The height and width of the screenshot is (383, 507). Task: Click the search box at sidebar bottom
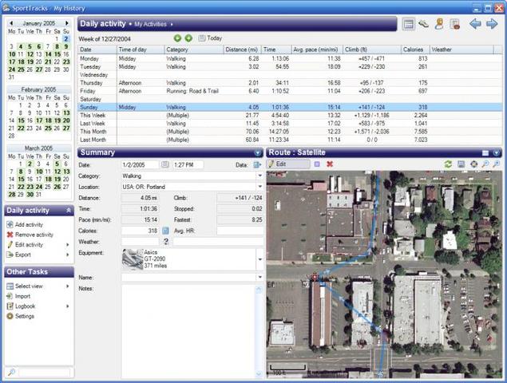[x=44, y=373]
